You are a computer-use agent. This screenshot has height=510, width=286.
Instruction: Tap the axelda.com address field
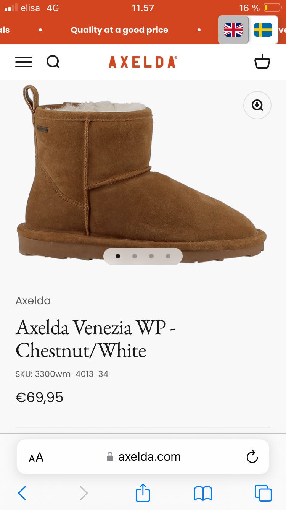(143, 456)
